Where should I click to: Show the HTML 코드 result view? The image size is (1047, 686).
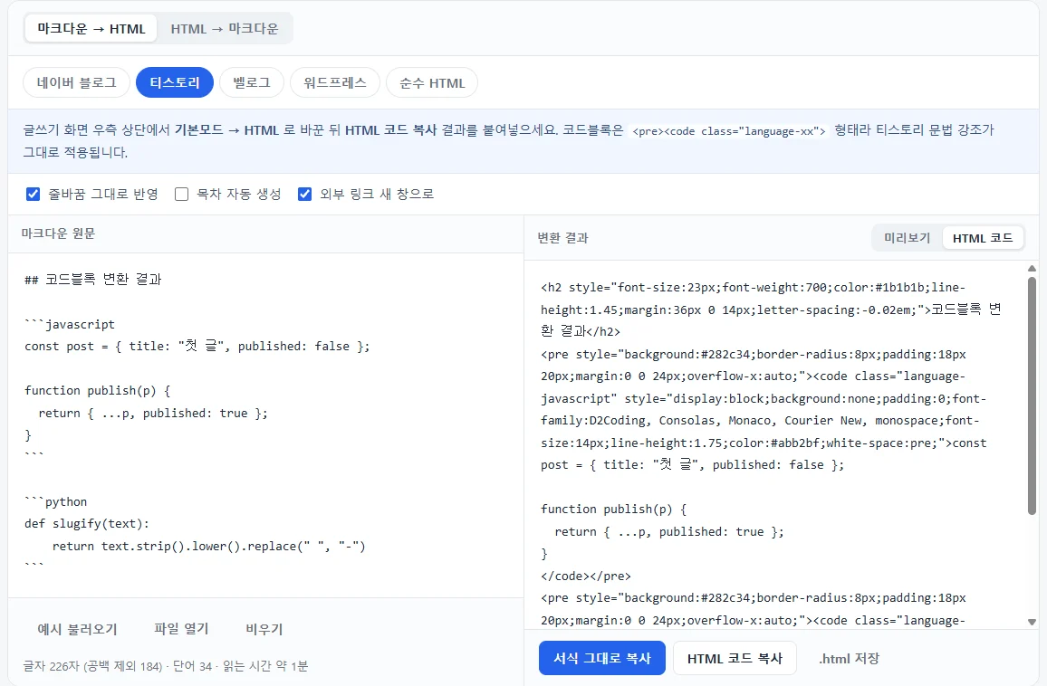(982, 237)
